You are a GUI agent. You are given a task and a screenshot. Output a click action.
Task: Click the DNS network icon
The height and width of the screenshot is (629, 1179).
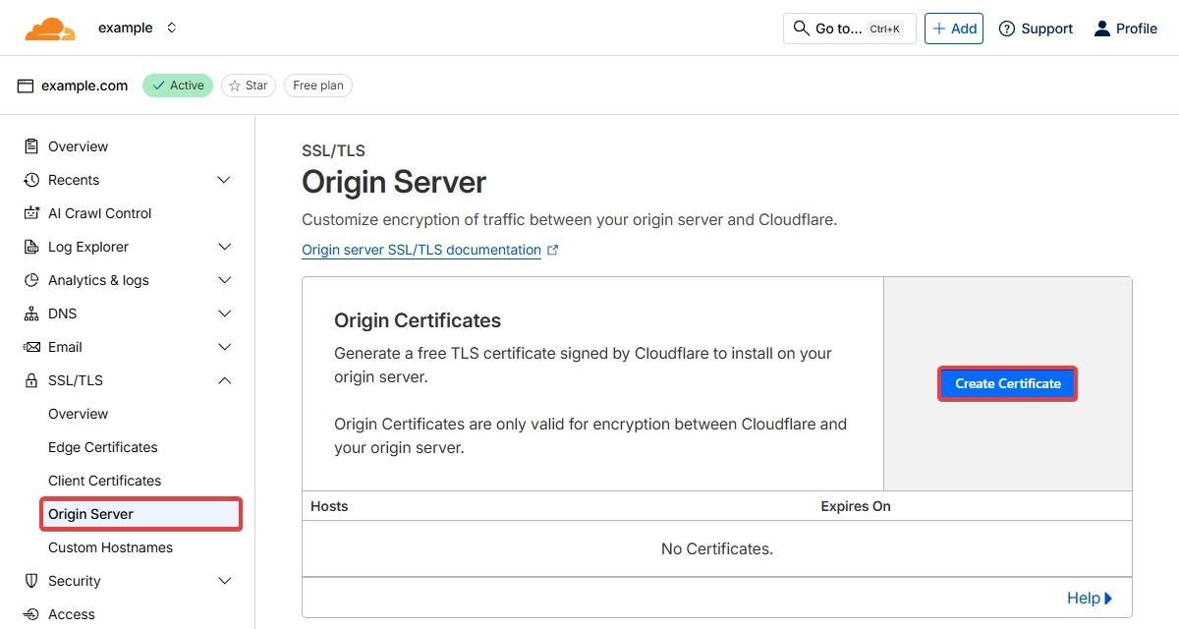click(31, 314)
